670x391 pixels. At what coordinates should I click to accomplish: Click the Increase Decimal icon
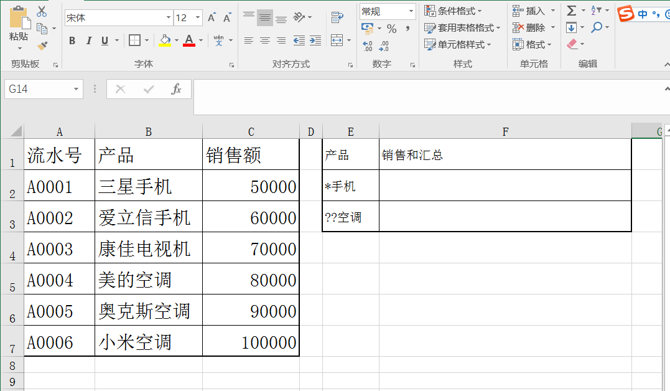pos(367,45)
